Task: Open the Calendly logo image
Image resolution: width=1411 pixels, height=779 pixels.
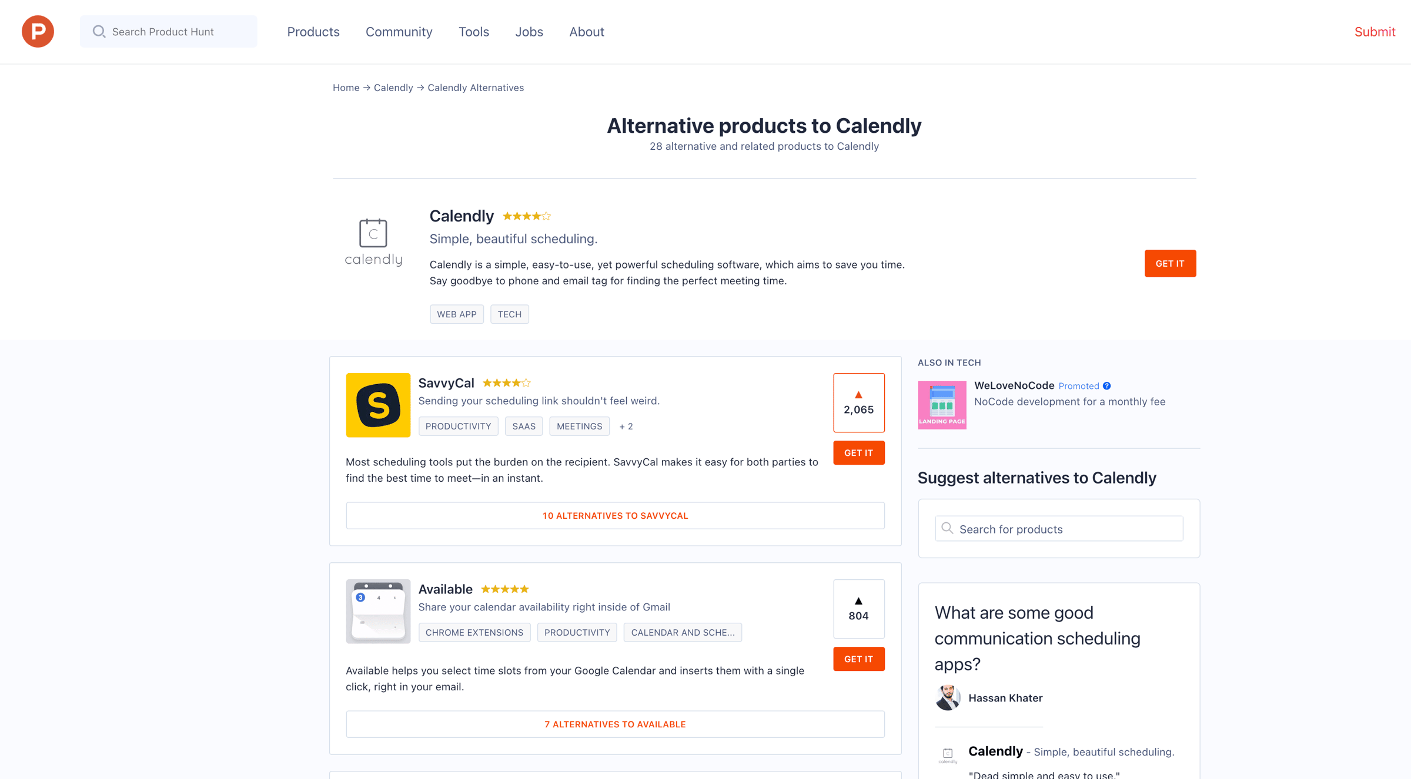Action: point(373,242)
